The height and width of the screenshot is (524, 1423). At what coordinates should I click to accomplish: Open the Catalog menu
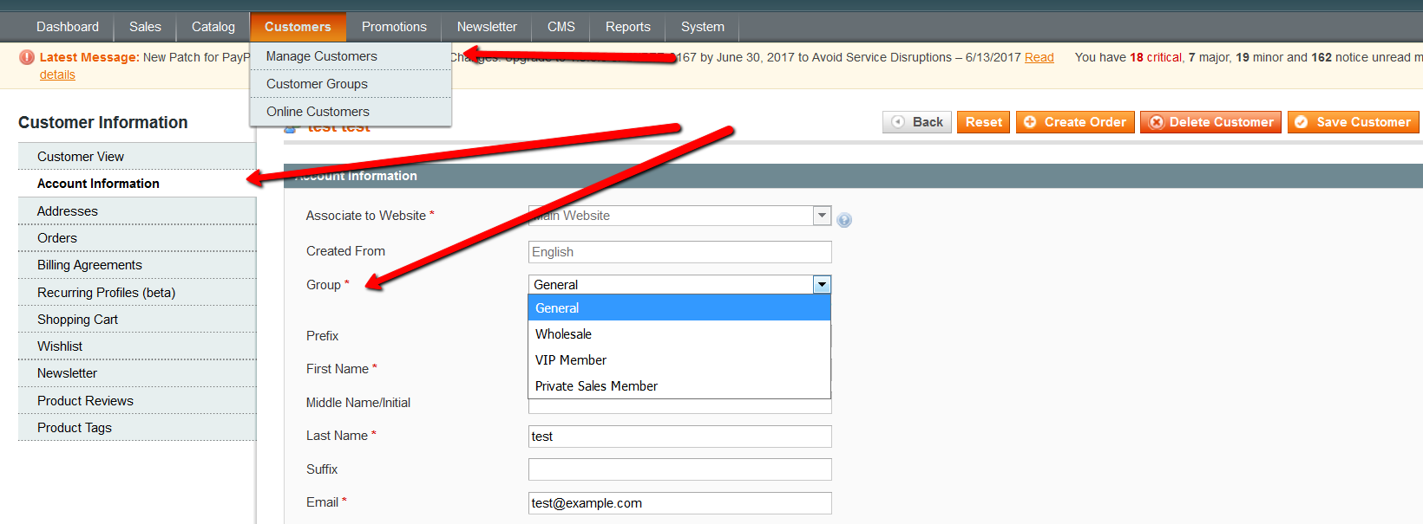pyautogui.click(x=213, y=27)
